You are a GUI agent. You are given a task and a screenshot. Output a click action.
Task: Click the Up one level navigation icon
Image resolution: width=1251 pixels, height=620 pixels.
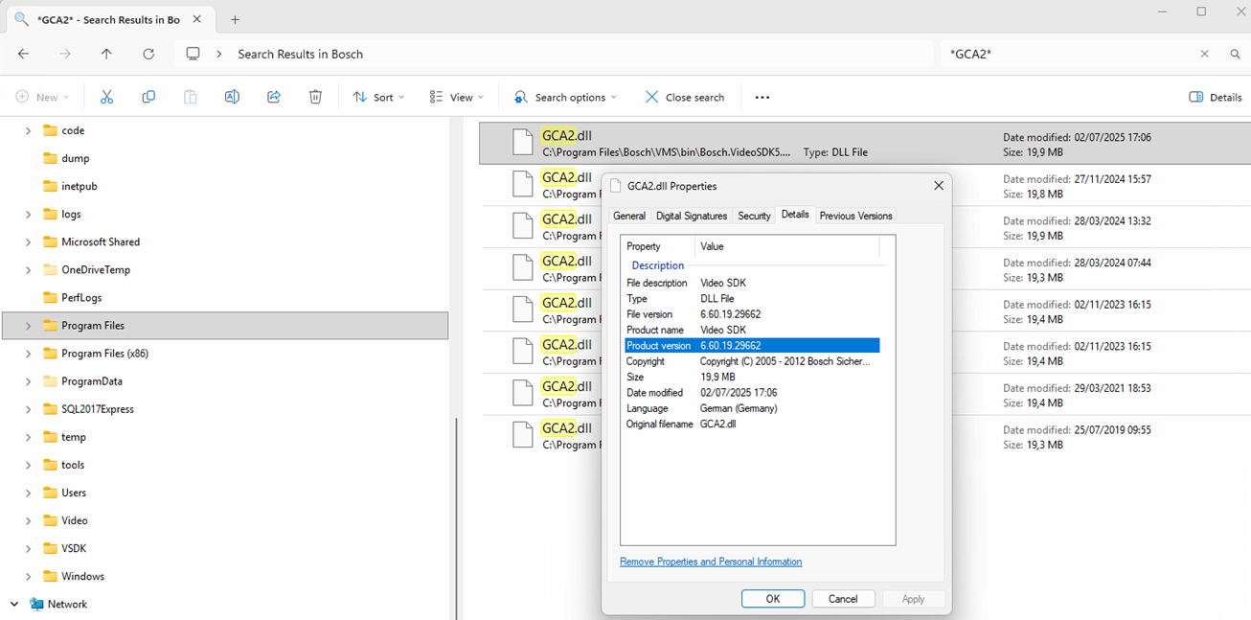point(106,54)
